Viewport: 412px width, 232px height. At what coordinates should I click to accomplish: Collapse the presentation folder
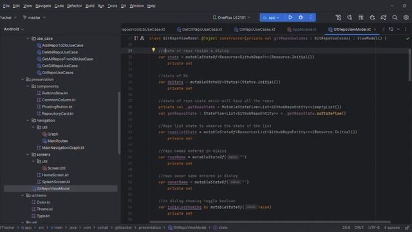pos(23,79)
